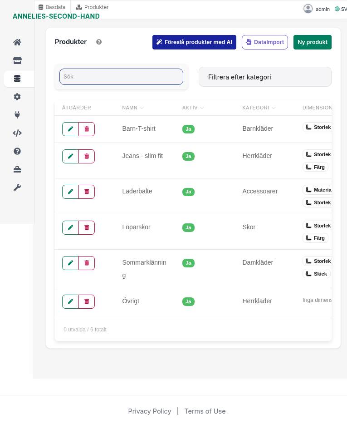
Task: Click the globe language icon
Action: click(337, 9)
